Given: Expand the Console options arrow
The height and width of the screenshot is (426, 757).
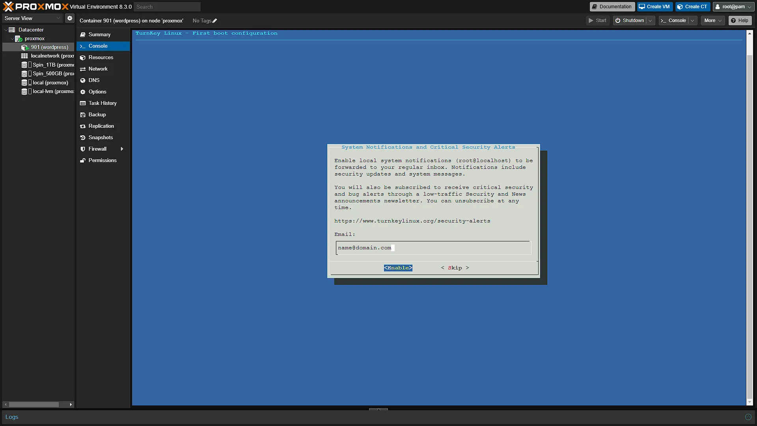Looking at the screenshot, I should (x=692, y=21).
